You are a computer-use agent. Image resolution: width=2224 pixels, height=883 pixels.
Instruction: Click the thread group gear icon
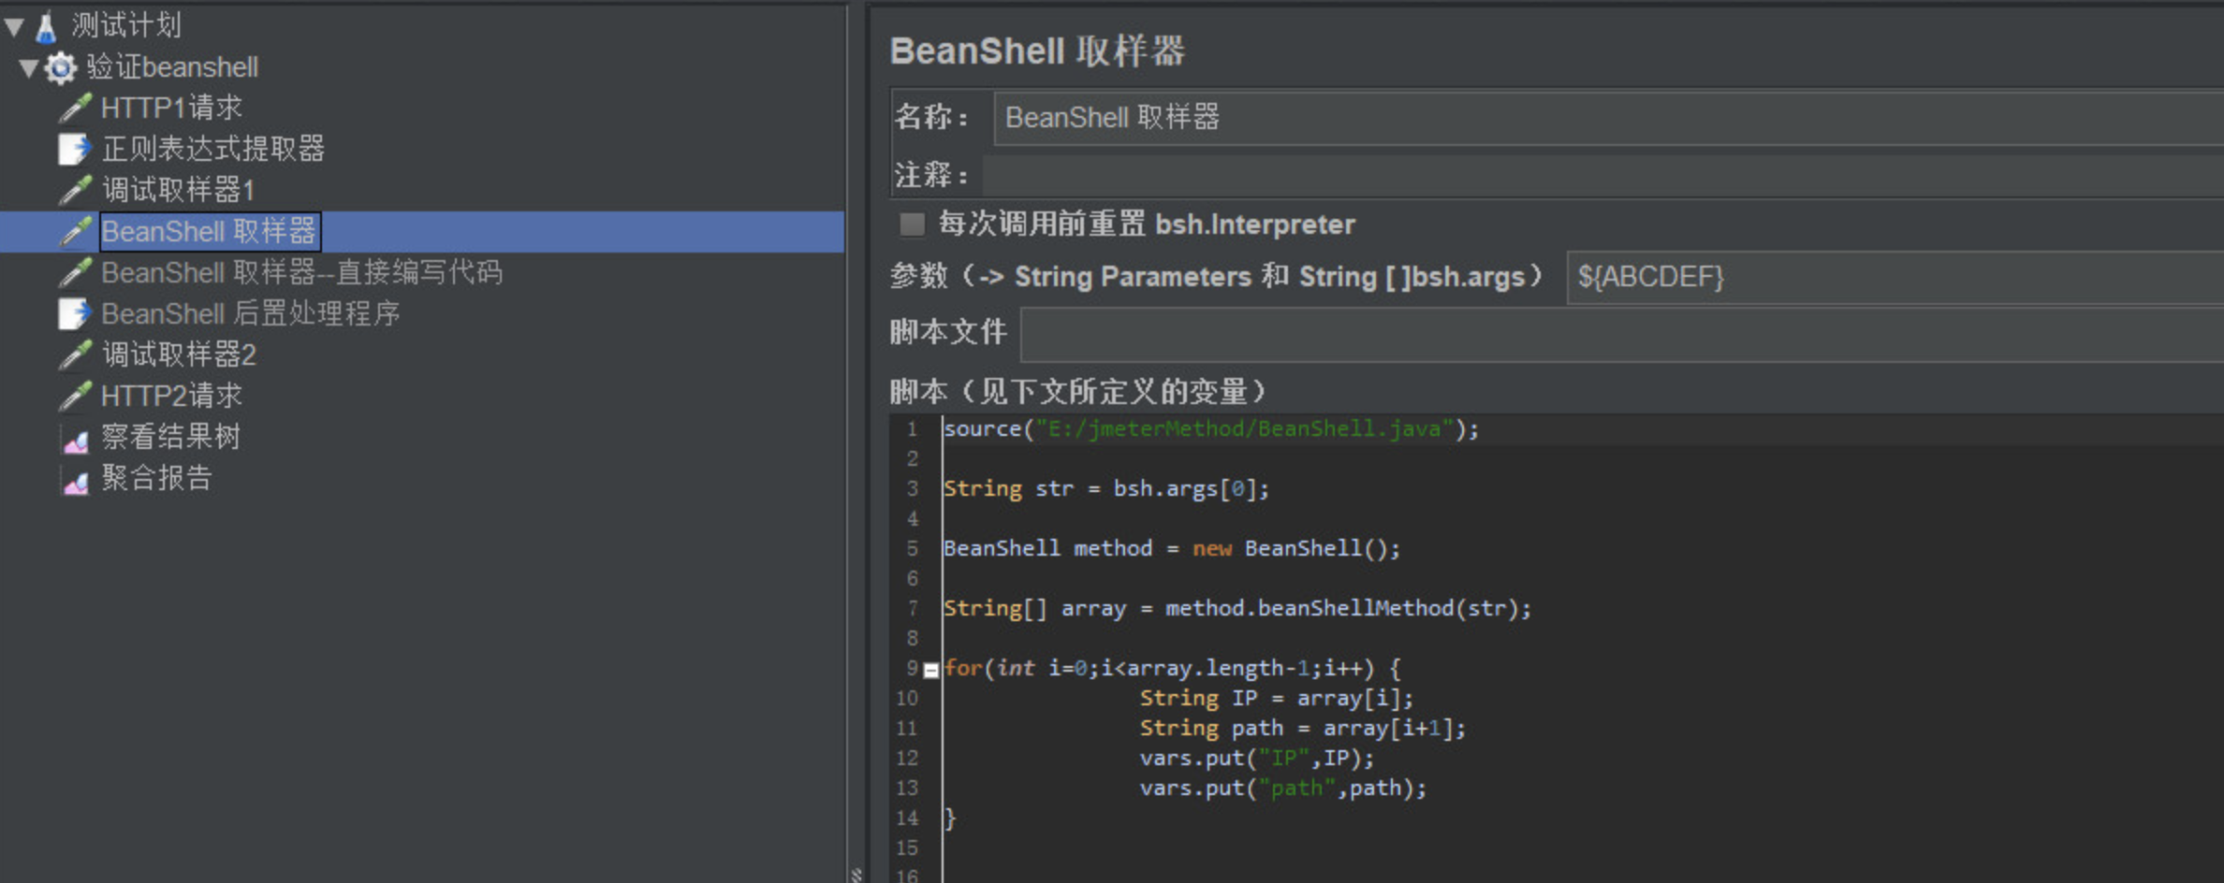[61, 67]
